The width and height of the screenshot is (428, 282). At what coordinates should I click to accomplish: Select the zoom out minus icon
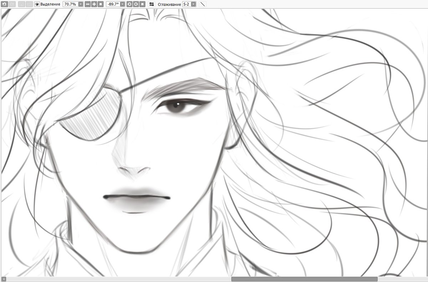pos(87,4)
